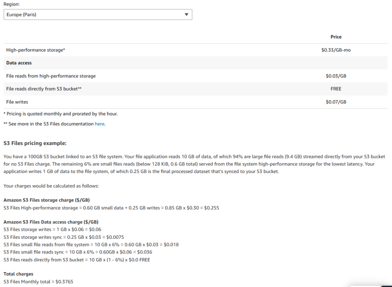Click 'Amazon S3 Files storage charge ($/GB)' heading
The image size is (392, 287).
click(x=46, y=200)
